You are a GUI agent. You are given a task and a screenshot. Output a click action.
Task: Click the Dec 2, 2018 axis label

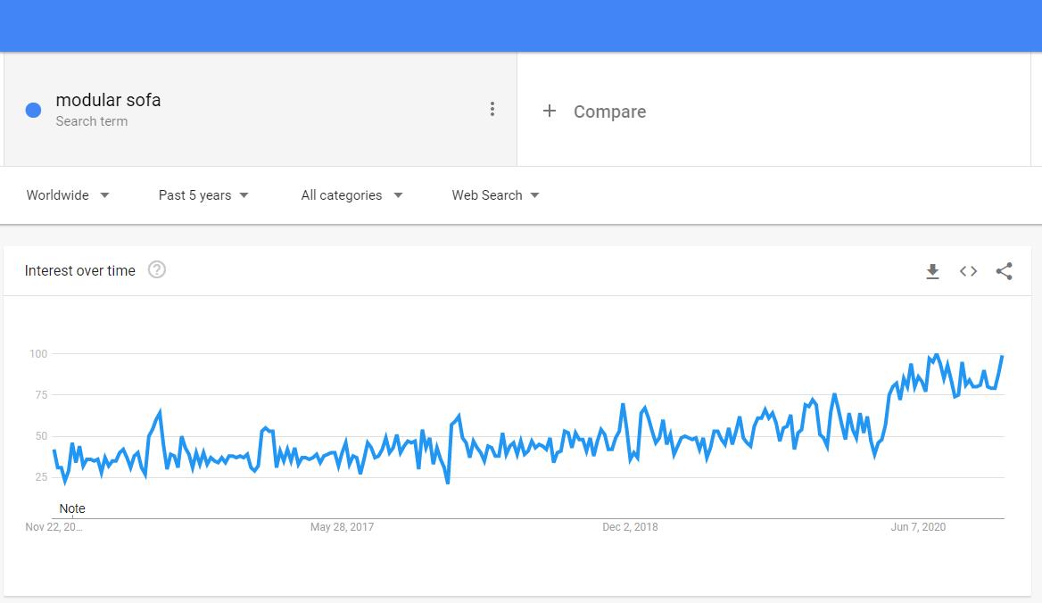[x=630, y=527]
